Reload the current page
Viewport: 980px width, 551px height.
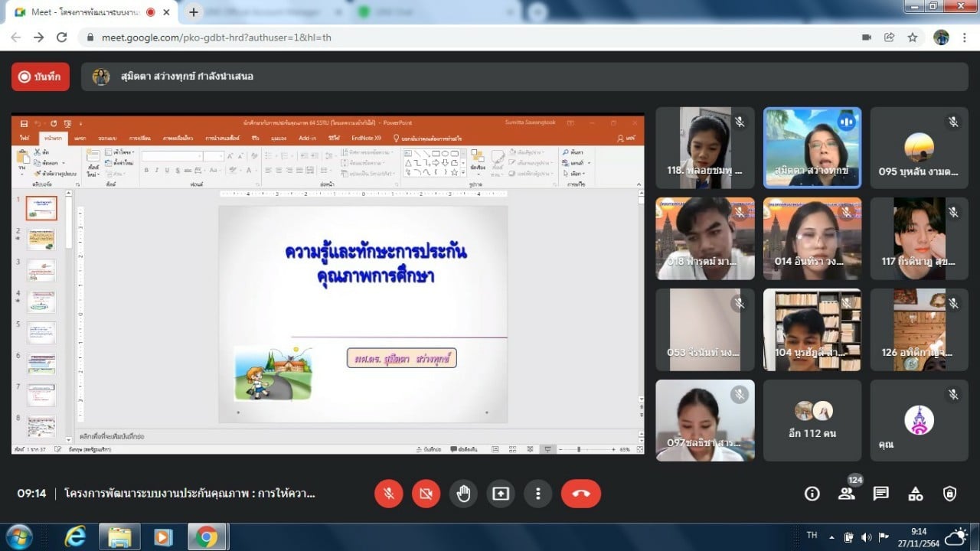point(62,37)
